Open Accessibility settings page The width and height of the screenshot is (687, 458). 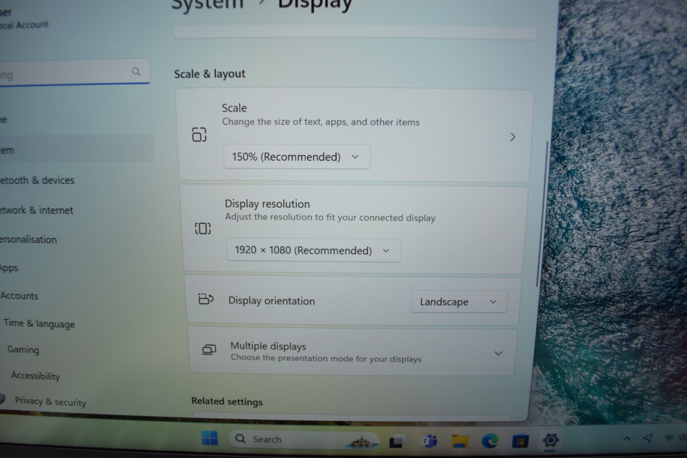(35, 376)
